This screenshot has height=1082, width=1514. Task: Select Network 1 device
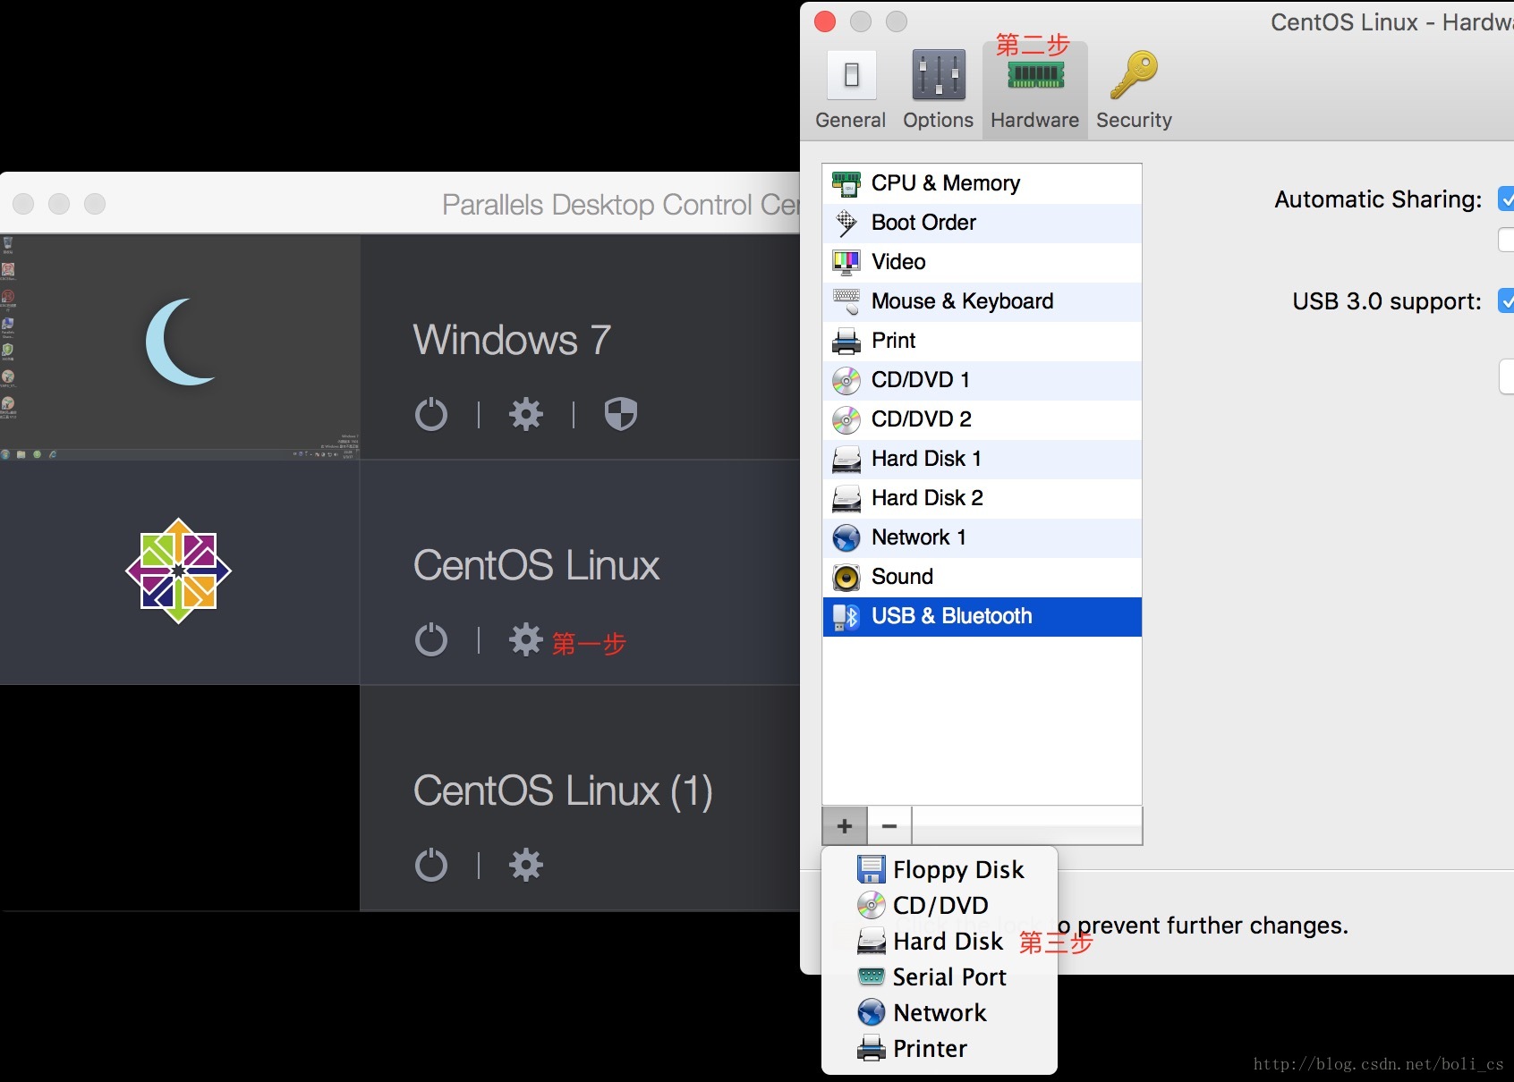click(x=982, y=537)
